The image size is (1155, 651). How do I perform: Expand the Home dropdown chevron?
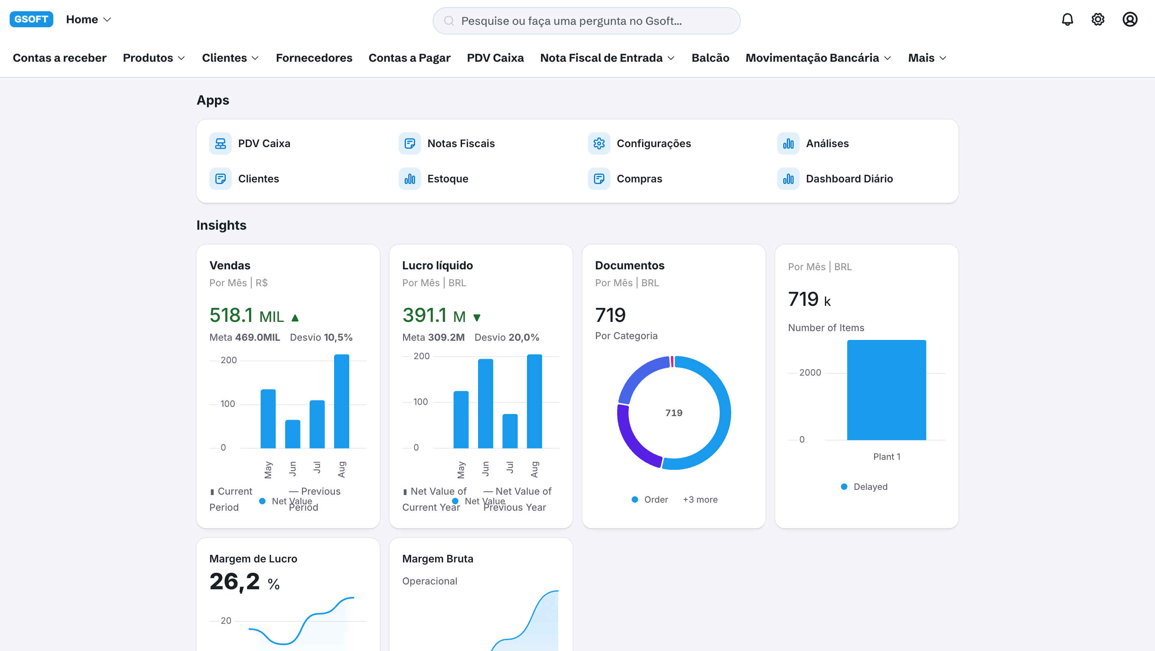(x=107, y=20)
